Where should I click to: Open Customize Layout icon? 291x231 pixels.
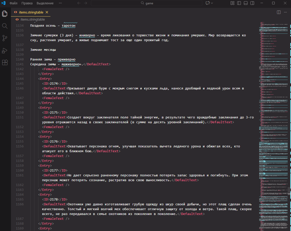pos(232,3)
